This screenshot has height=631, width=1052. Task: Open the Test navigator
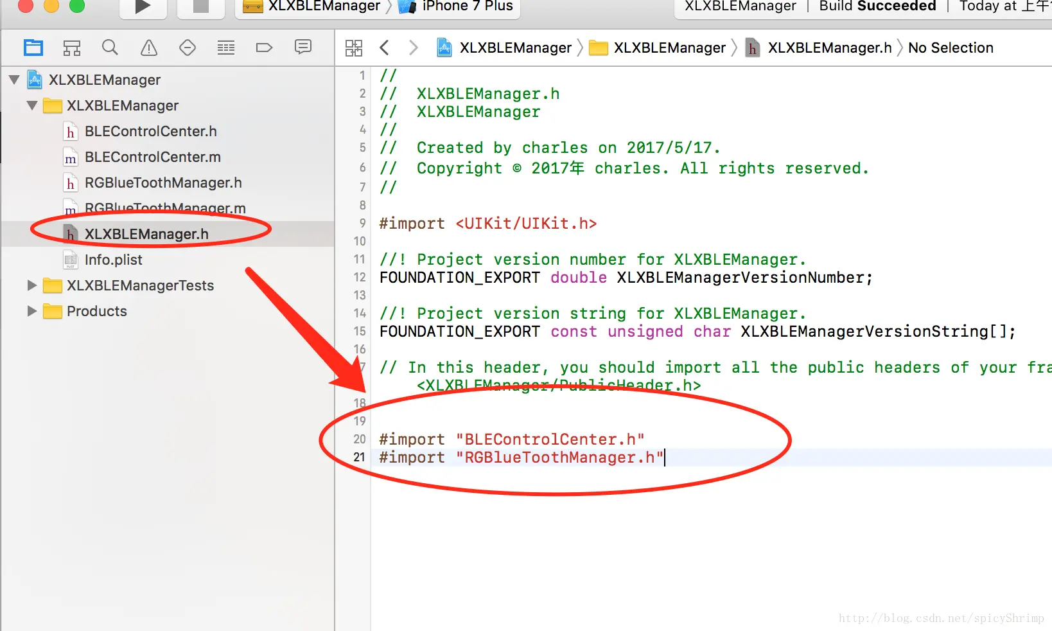(188, 48)
